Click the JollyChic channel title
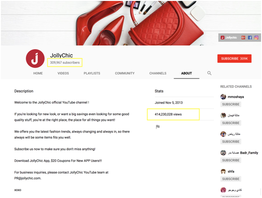Viewport: 262px width, 198px height. [62, 55]
